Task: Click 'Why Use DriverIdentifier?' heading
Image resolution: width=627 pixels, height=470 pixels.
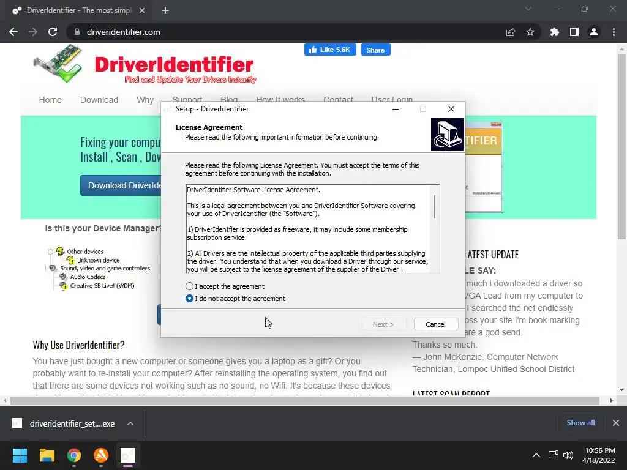Action: [79, 345]
